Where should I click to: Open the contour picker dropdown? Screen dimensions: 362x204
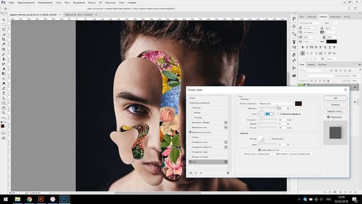pyautogui.click(x=265, y=139)
